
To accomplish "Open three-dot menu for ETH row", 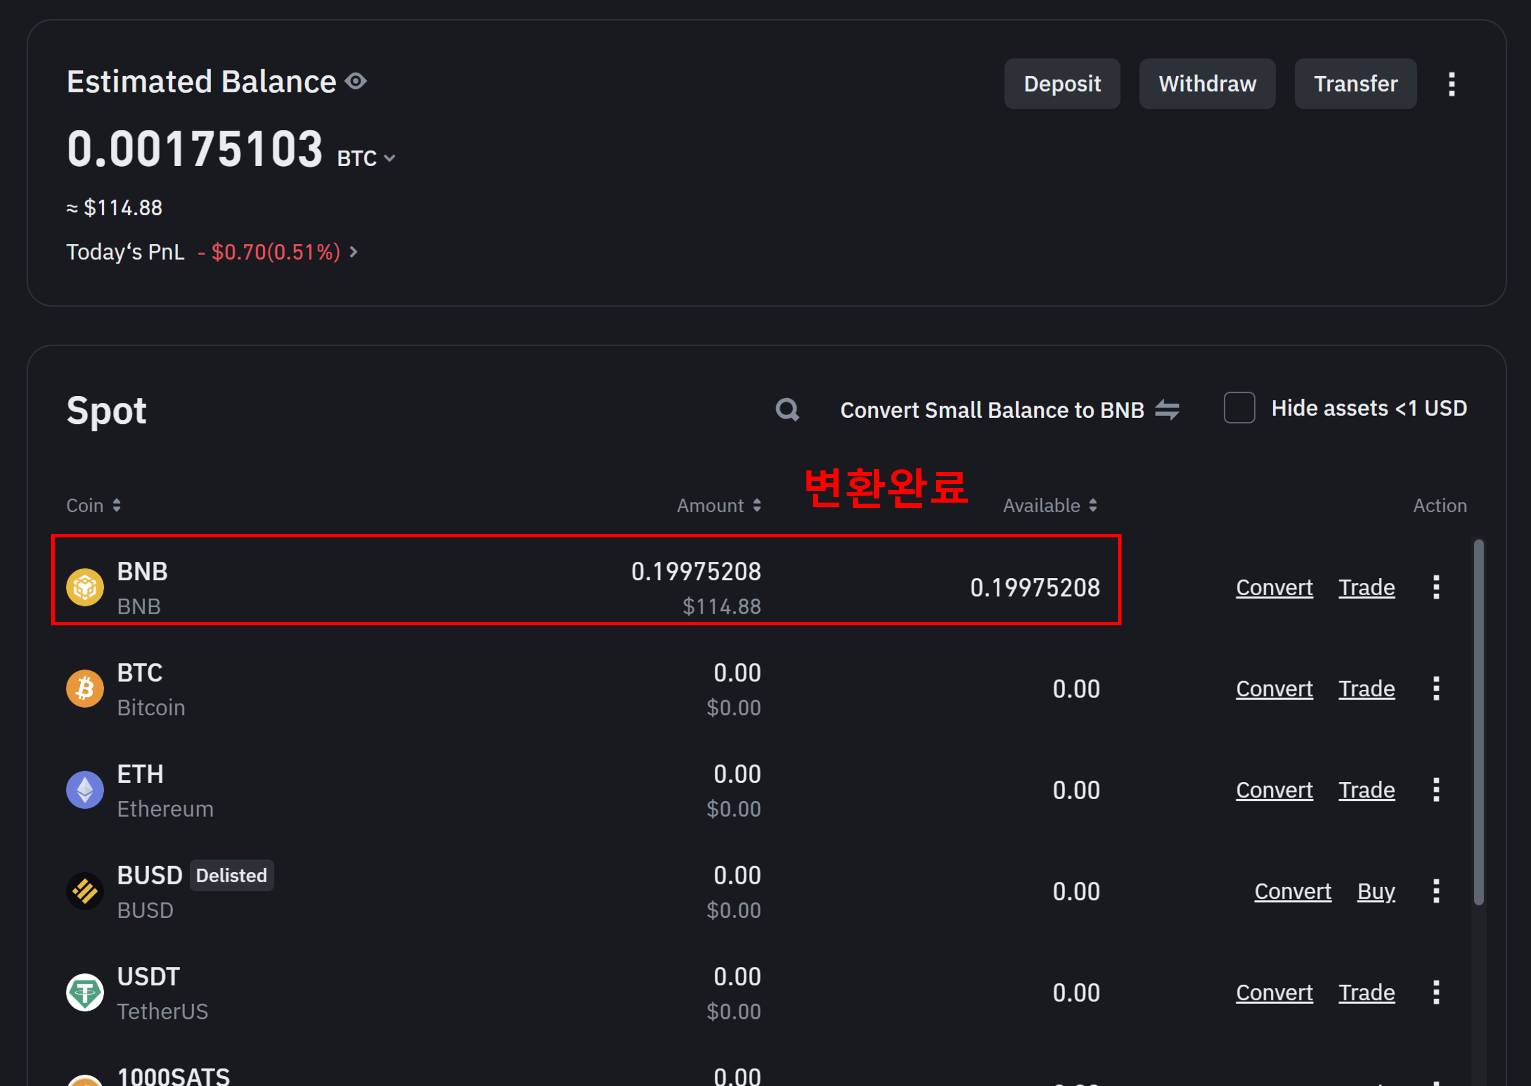I will (1435, 790).
